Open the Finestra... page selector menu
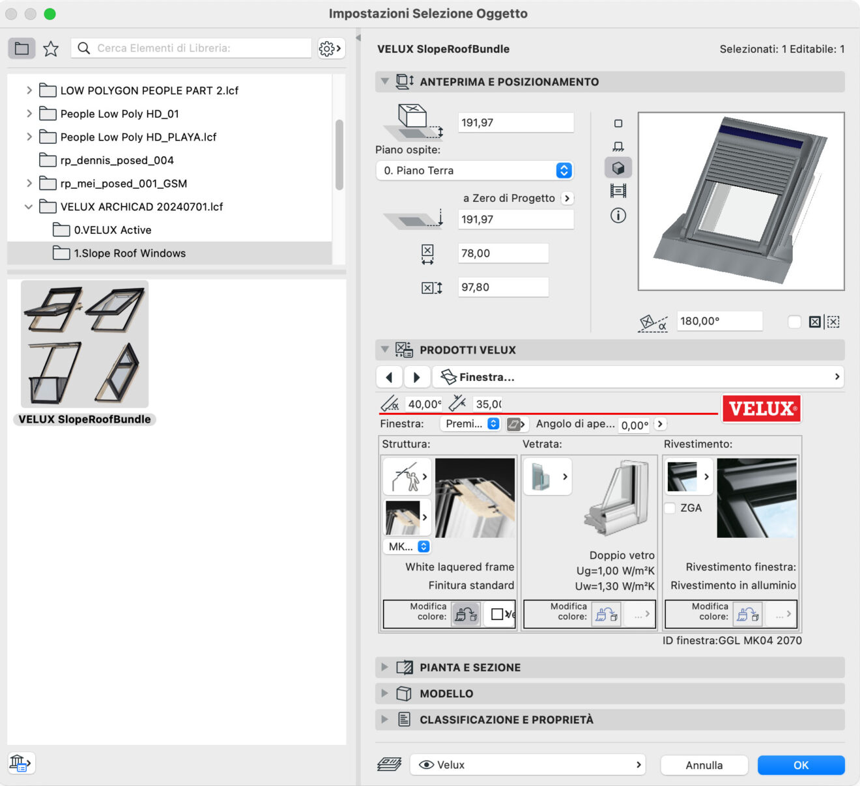The height and width of the screenshot is (786, 860). click(x=638, y=377)
